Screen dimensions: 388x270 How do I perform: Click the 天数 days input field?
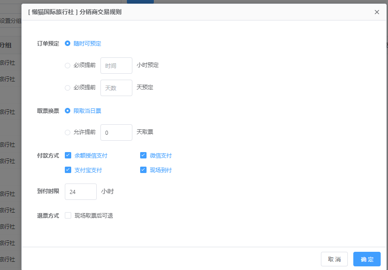116,88
